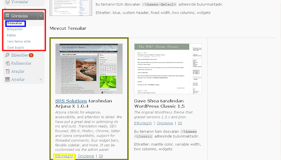Open the Özel başlık submenu item

pyautogui.click(x=15, y=47)
